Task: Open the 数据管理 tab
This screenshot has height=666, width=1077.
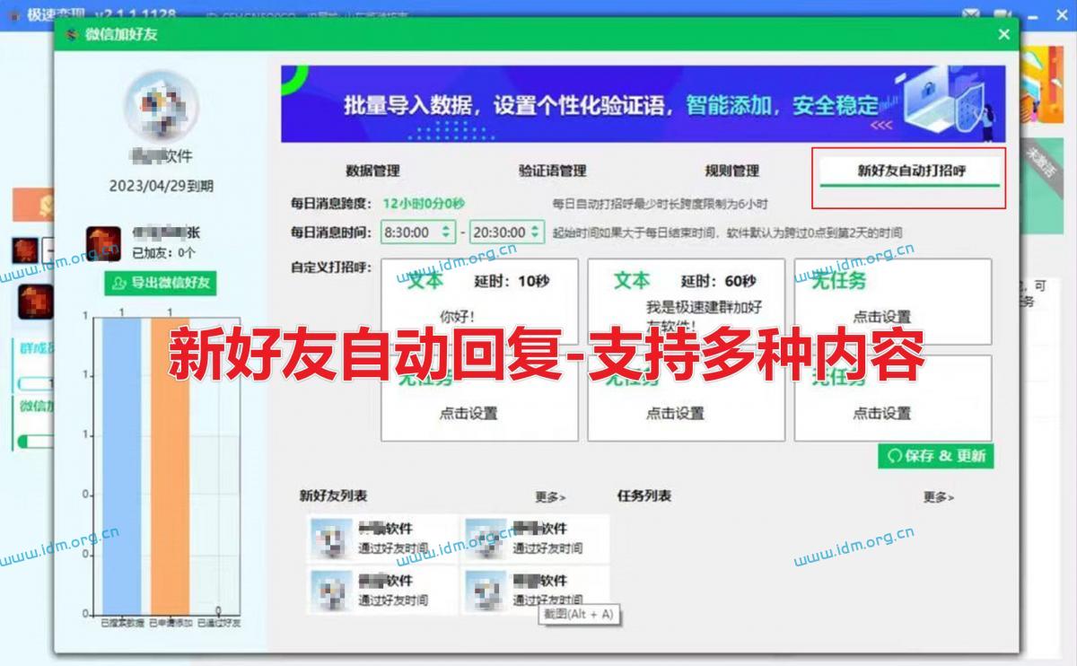Action: coord(372,171)
